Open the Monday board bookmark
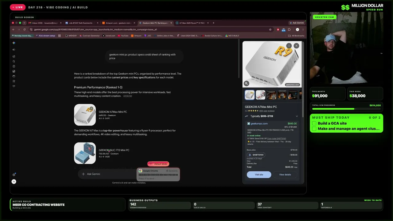This screenshot has height=221, width=393. tap(22, 36)
